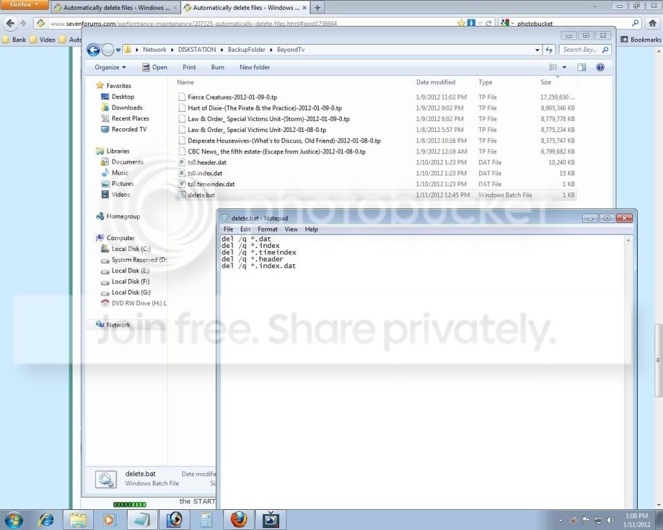Click the Firefox icon on the taskbar
This screenshot has height=530, width=663.
pyautogui.click(x=239, y=520)
